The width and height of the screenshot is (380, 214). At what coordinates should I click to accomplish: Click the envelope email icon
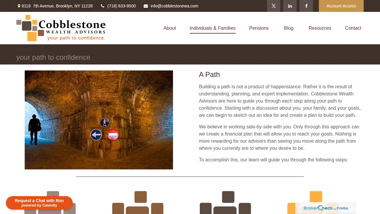146,6
